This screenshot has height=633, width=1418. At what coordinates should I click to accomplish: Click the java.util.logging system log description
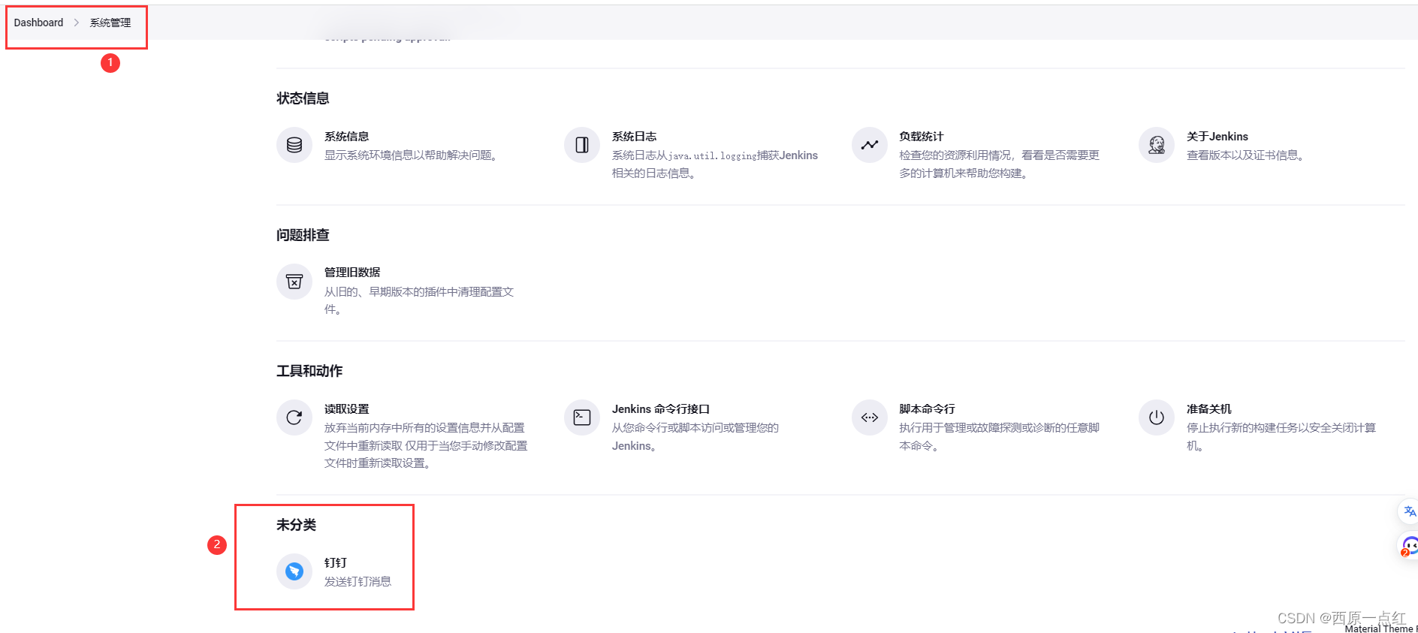click(715, 164)
